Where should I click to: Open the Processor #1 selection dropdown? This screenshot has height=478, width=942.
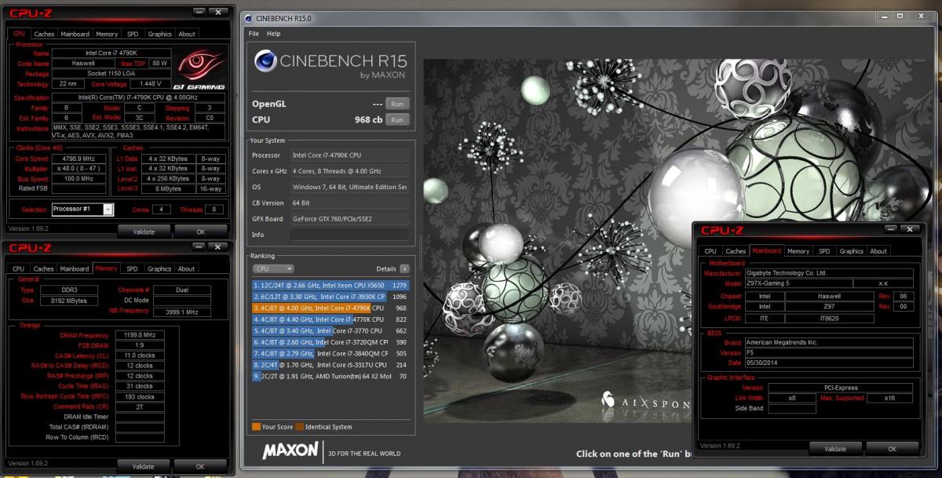[x=82, y=210]
